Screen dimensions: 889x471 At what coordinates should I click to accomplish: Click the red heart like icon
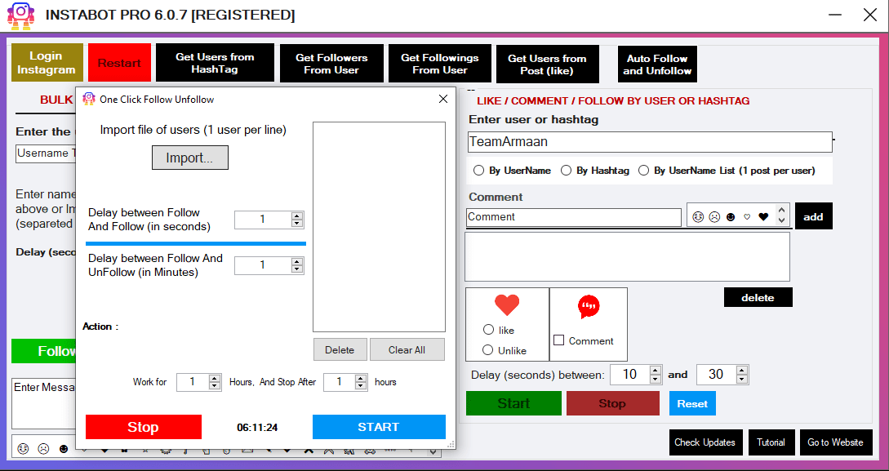coord(507,305)
